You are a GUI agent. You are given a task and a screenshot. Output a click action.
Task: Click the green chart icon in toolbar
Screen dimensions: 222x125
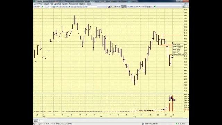point(155,7)
